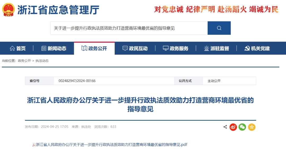Click chat bubble icon beside 政民互动

coord(125,48)
